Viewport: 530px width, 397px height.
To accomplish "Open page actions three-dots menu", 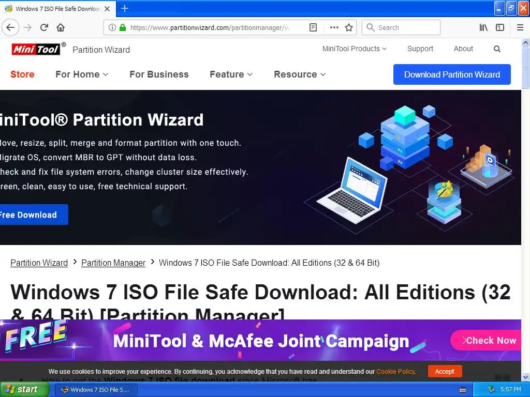I will pos(334,27).
